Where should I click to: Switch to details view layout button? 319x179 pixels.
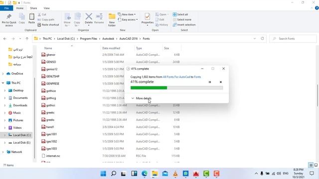click(x=311, y=165)
